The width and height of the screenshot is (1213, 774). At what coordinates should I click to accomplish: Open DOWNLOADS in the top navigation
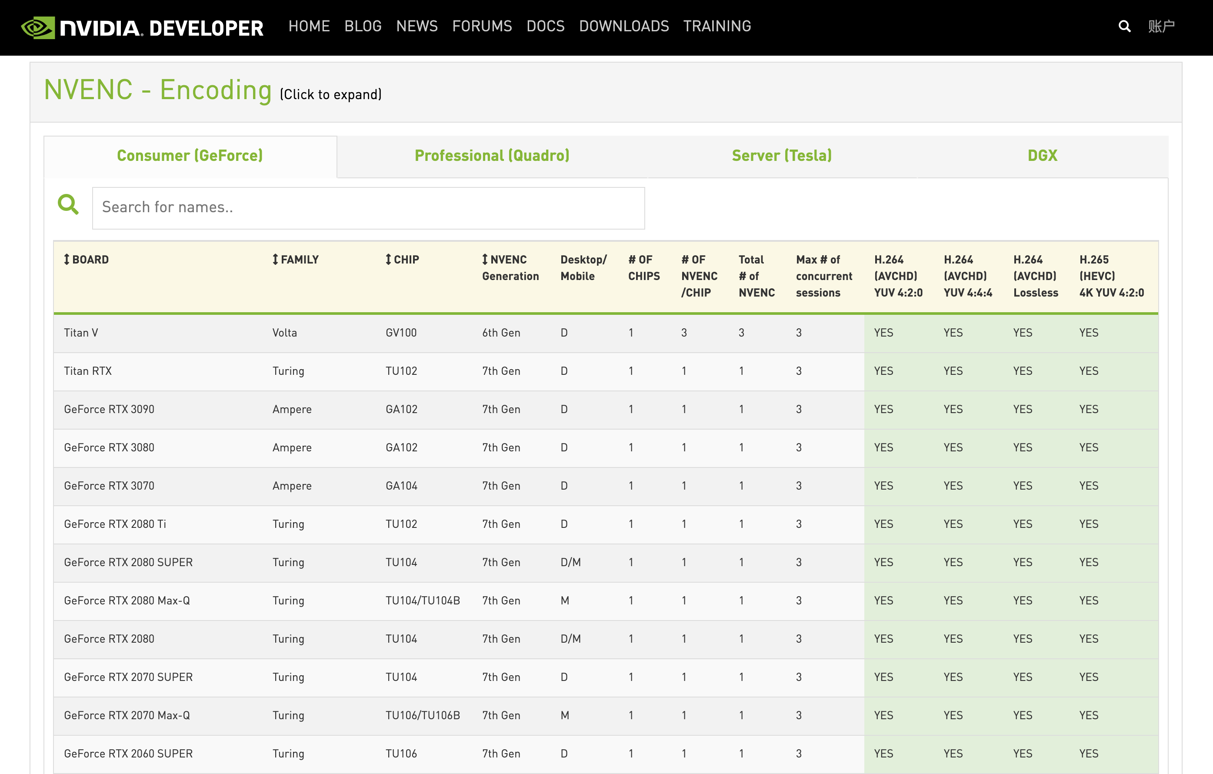coord(623,26)
